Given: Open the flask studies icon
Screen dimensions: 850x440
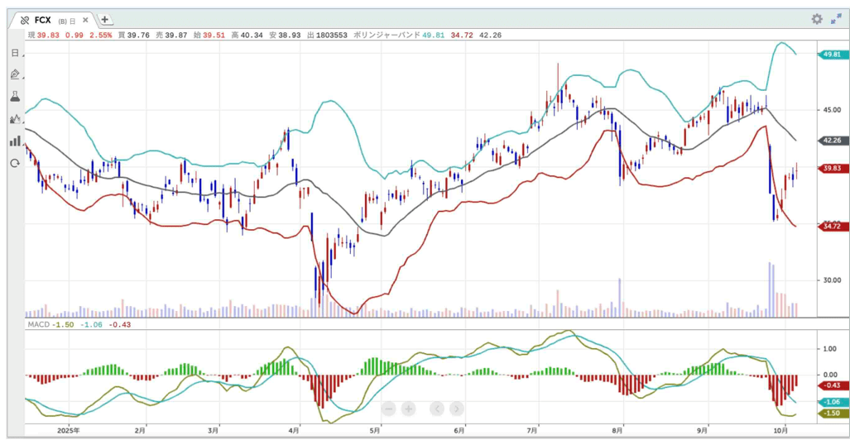Looking at the screenshot, I should [x=15, y=97].
